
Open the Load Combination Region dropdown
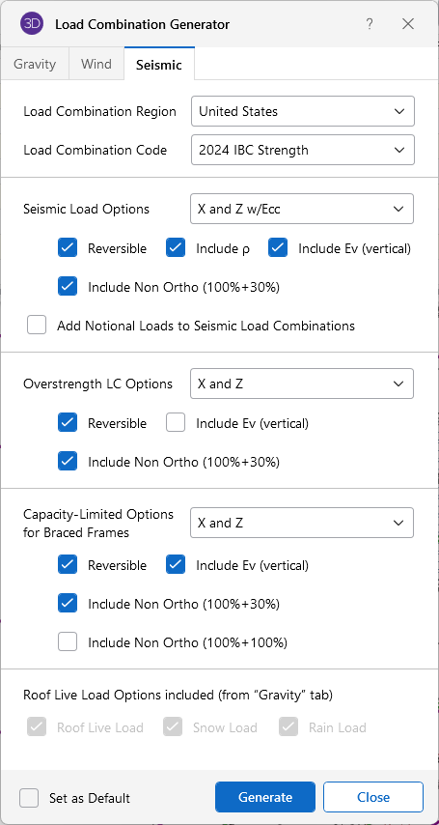pyautogui.click(x=303, y=111)
